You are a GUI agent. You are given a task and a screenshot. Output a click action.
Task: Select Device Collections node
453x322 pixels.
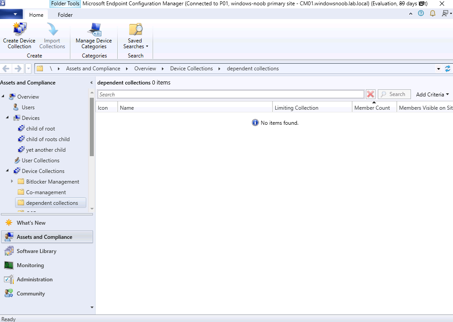click(43, 171)
